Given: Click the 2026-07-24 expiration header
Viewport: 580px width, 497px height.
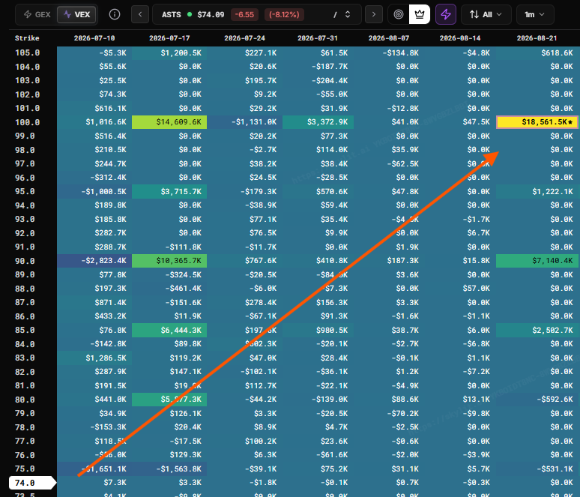Looking at the screenshot, I should tap(244, 38).
